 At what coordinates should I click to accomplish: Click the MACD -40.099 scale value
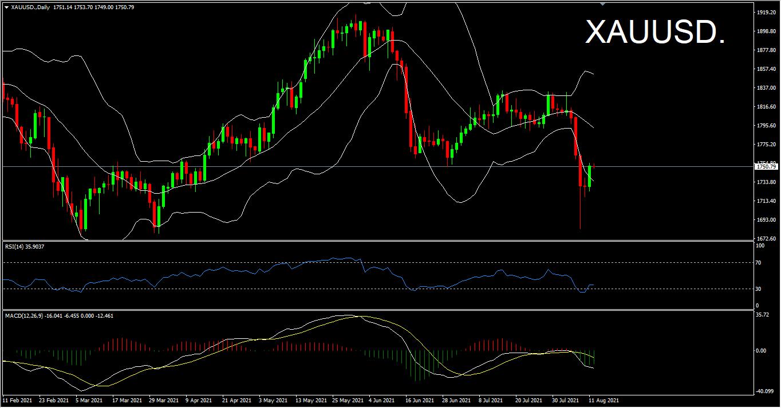point(764,391)
